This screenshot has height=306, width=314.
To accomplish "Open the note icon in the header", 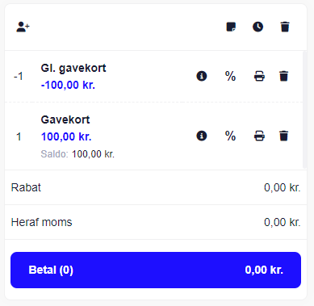I will pyautogui.click(x=231, y=27).
